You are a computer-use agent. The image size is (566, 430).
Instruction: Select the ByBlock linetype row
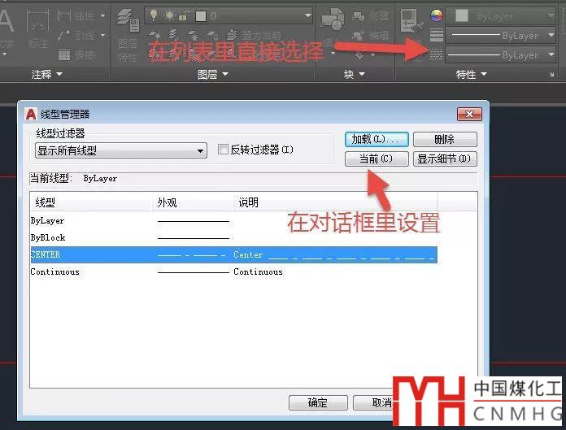(x=234, y=237)
